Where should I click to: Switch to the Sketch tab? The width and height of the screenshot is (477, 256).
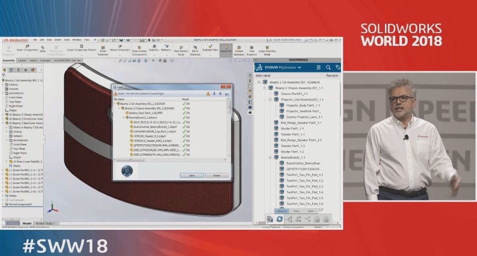(x=33, y=61)
